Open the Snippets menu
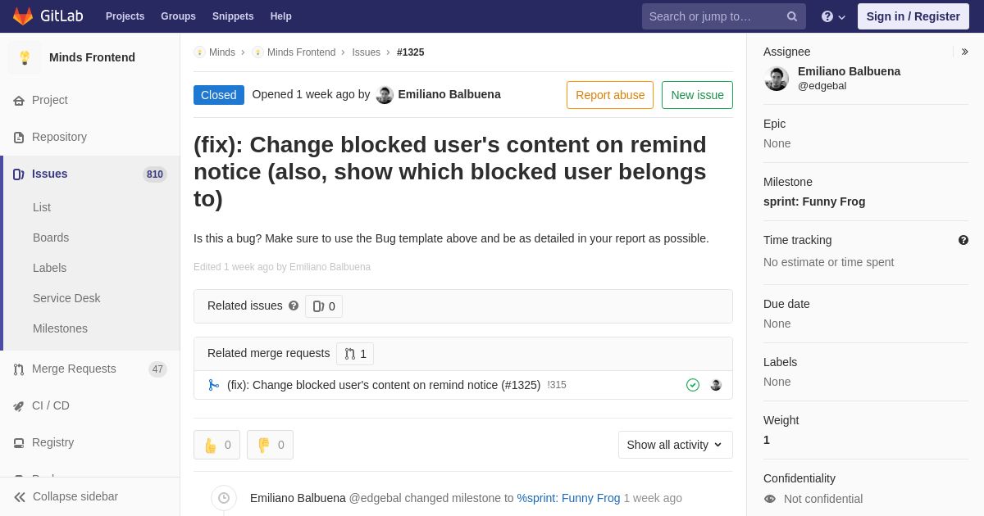The image size is (984, 516). click(233, 16)
